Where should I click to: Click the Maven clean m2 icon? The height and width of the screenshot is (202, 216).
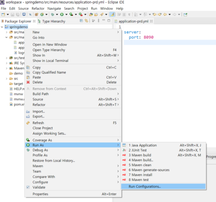click(x=124, y=165)
